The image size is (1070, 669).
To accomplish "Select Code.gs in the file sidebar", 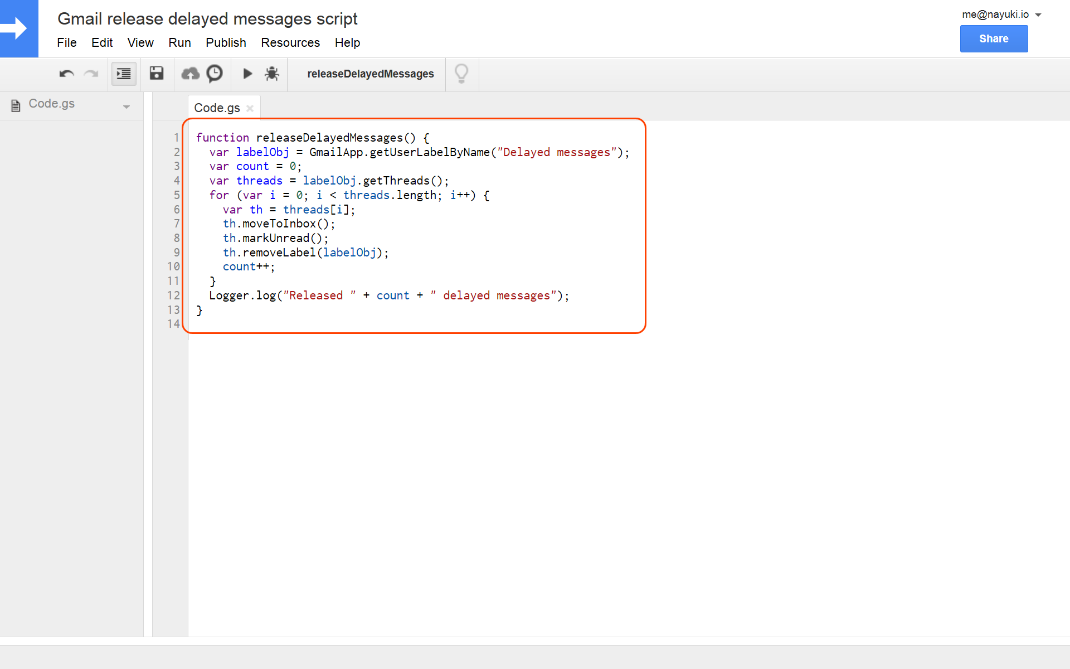I will [51, 104].
